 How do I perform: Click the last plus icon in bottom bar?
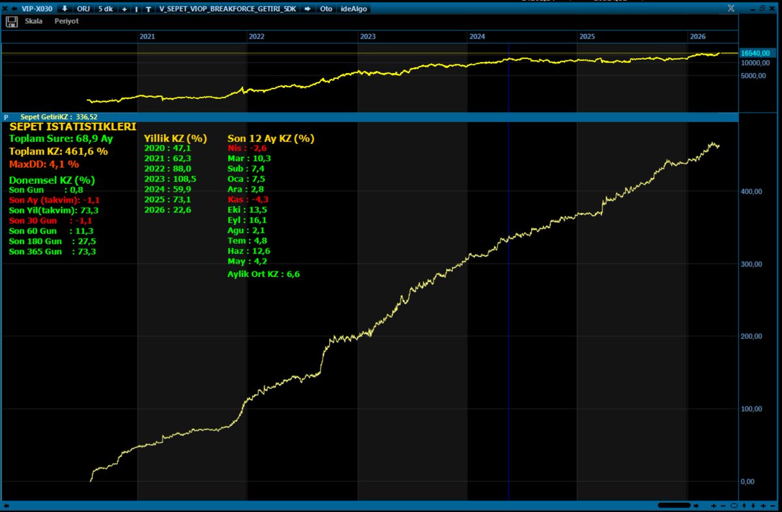coord(763,506)
